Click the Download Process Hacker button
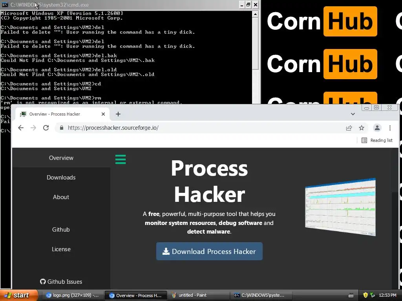 click(x=209, y=251)
